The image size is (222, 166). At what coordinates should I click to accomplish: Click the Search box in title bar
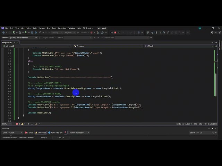pos(88,28)
